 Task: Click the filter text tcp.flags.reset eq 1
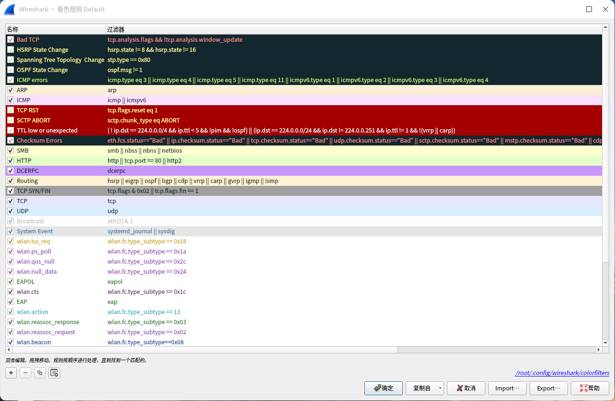pos(133,110)
